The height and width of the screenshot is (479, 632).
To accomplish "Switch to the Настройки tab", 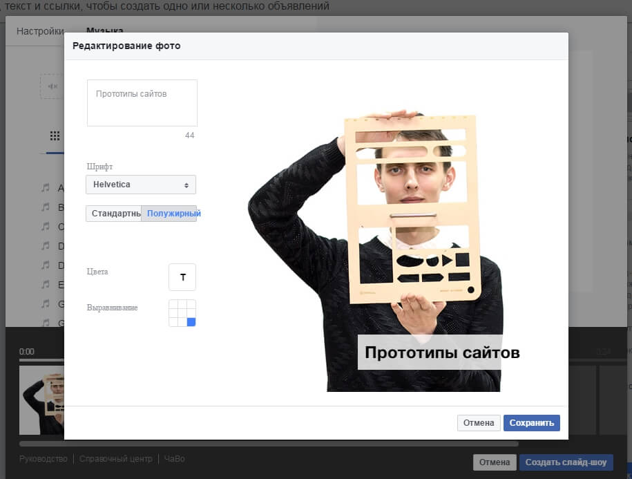I will point(40,32).
